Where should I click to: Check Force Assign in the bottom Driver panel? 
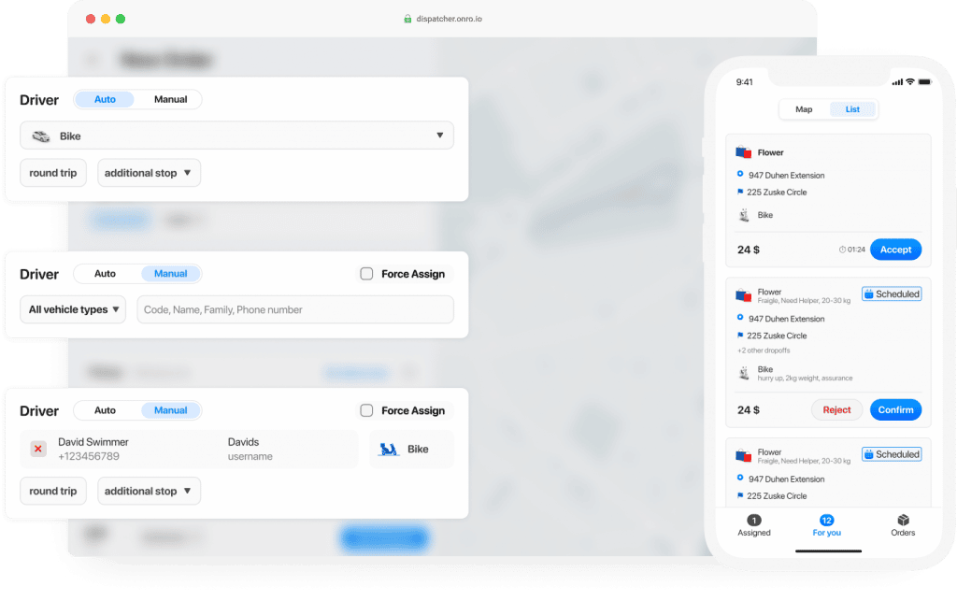[x=365, y=410]
